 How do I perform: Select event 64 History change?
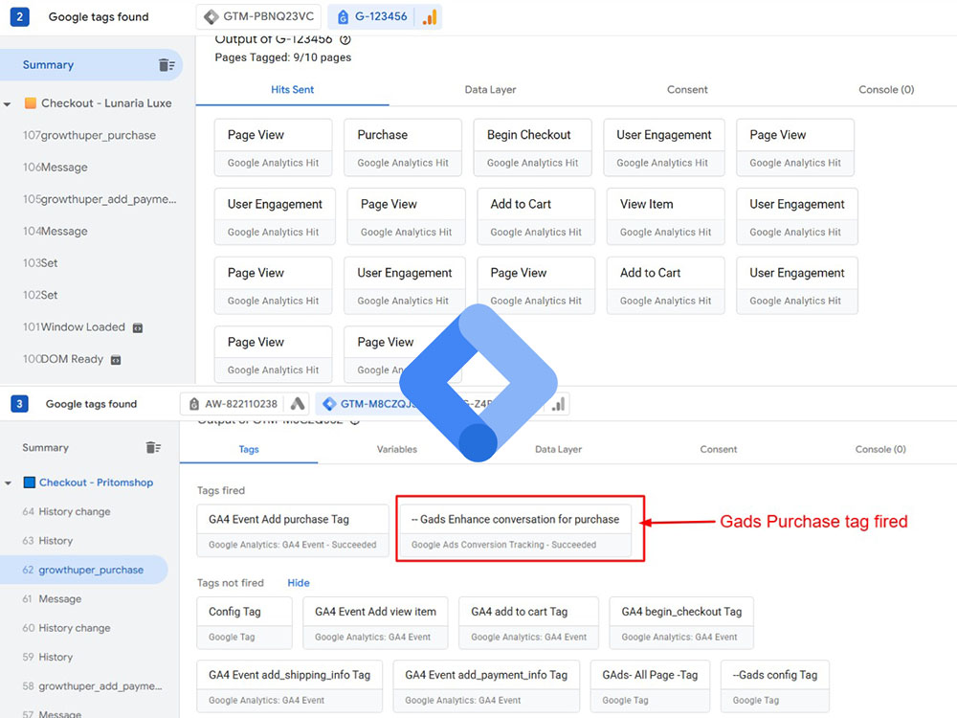pyautogui.click(x=67, y=511)
